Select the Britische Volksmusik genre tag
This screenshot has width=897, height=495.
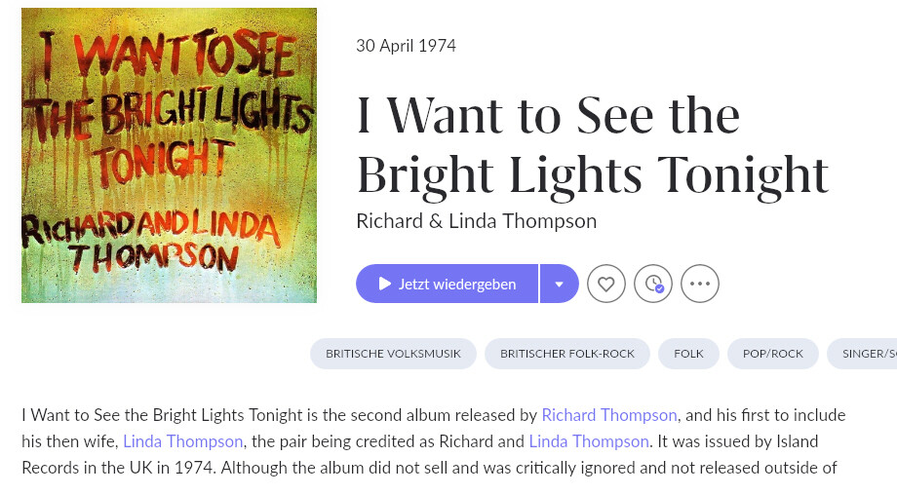click(393, 354)
